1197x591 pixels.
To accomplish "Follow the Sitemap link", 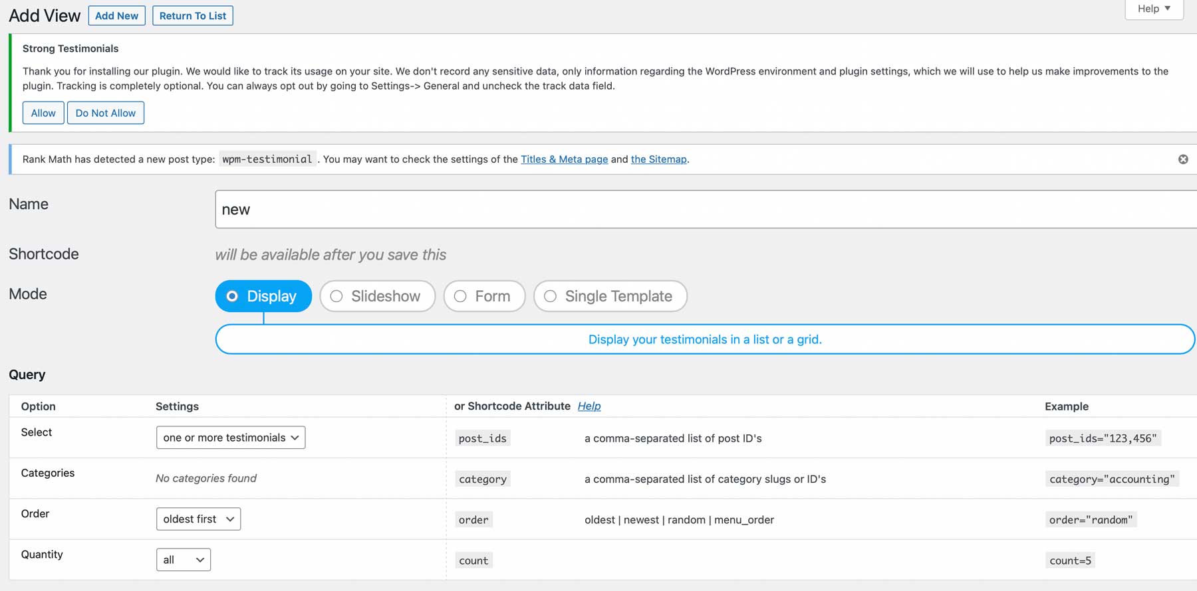I will tap(658, 159).
